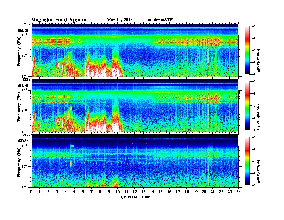
Task: Click the 10^1 frequency tick of dZ/dt panel
Action: tap(24, 145)
